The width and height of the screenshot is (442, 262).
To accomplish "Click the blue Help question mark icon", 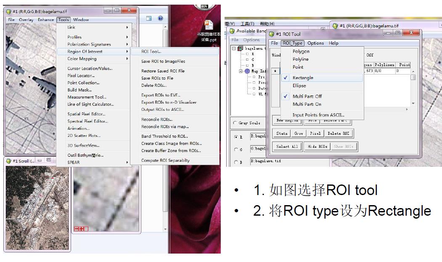I will [160, 19].
